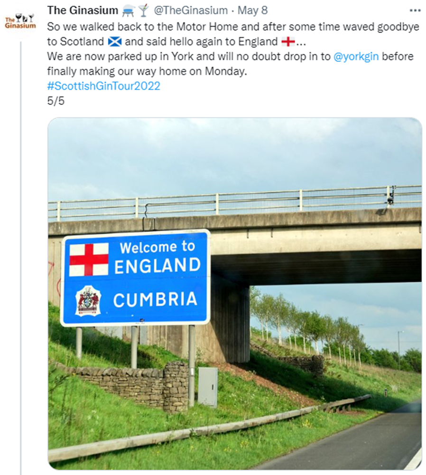Click the 'Welcome to' text on sign
Viewport: 426px width, 475px height.
click(157, 247)
